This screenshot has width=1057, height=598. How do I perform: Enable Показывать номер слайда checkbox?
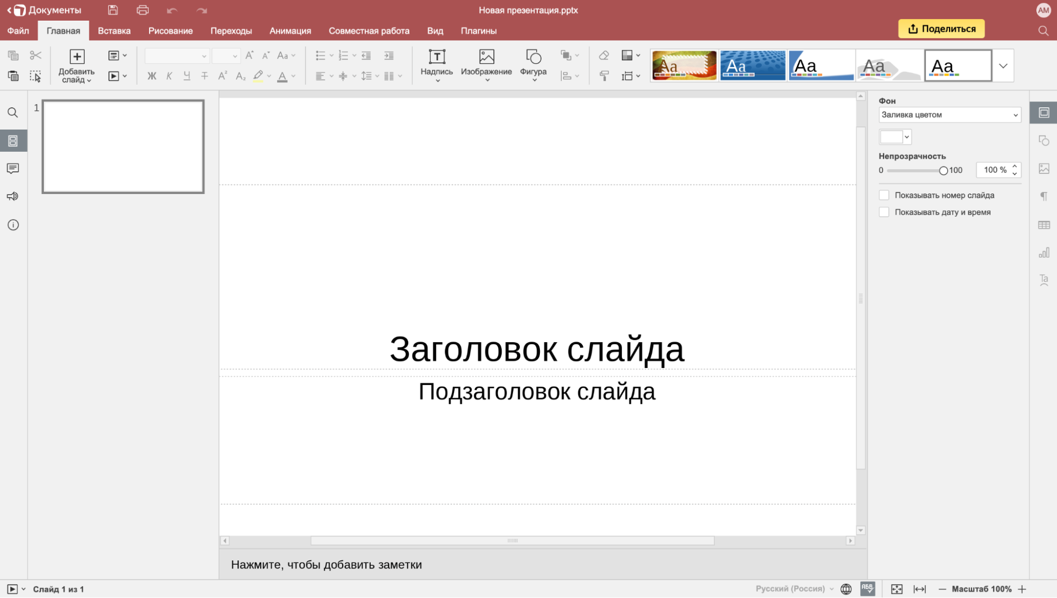point(884,195)
